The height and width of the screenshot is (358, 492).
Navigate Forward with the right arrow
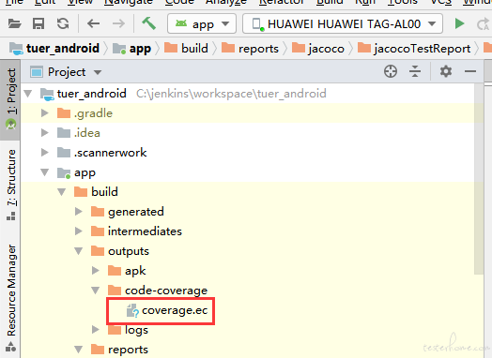[118, 23]
